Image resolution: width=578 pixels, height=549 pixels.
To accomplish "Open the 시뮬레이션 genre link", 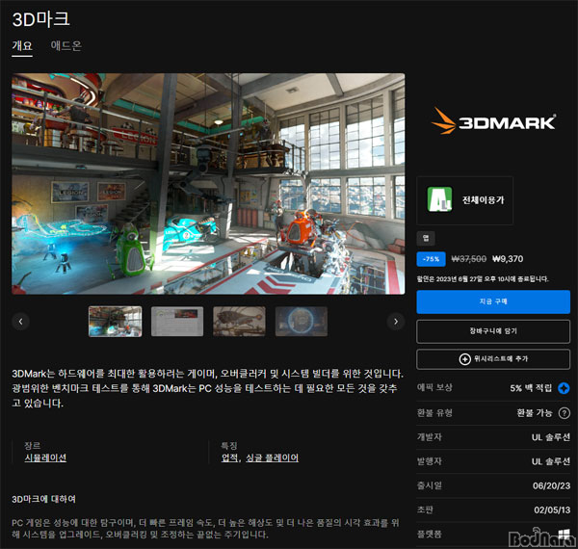I will click(45, 457).
